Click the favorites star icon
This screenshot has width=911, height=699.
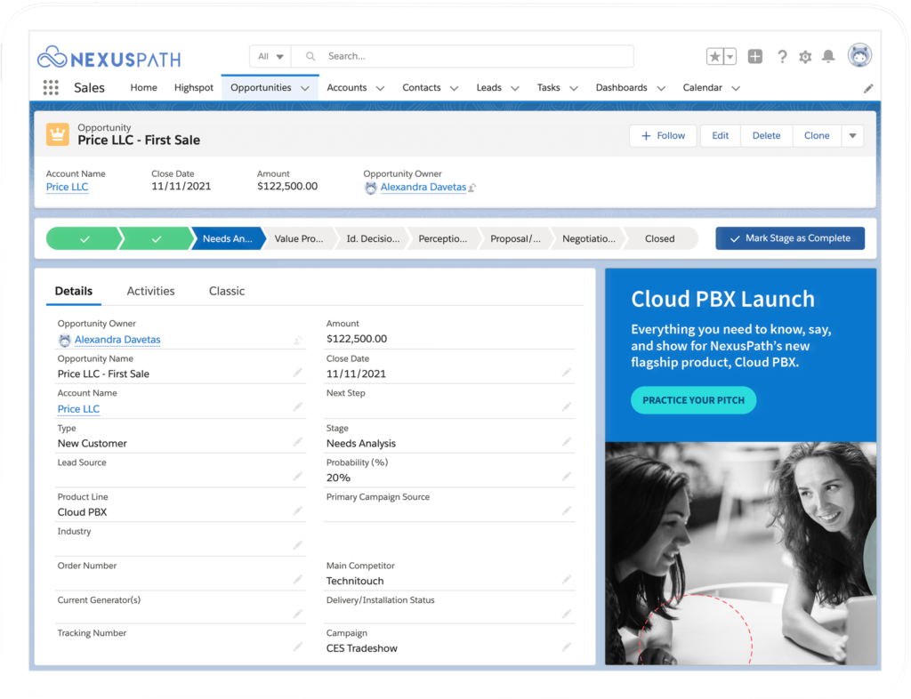coord(714,56)
